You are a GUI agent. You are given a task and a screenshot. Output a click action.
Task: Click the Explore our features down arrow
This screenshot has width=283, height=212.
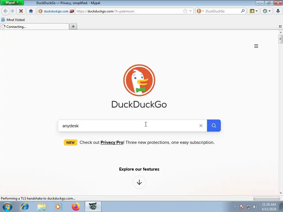(x=139, y=182)
